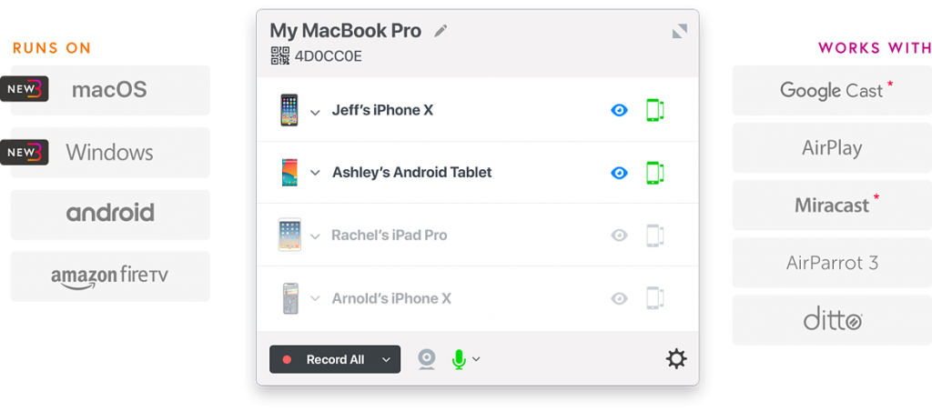Screen dimensions: 932x411
Task: Collapse window using the corner arrow icon
Action: click(x=679, y=31)
